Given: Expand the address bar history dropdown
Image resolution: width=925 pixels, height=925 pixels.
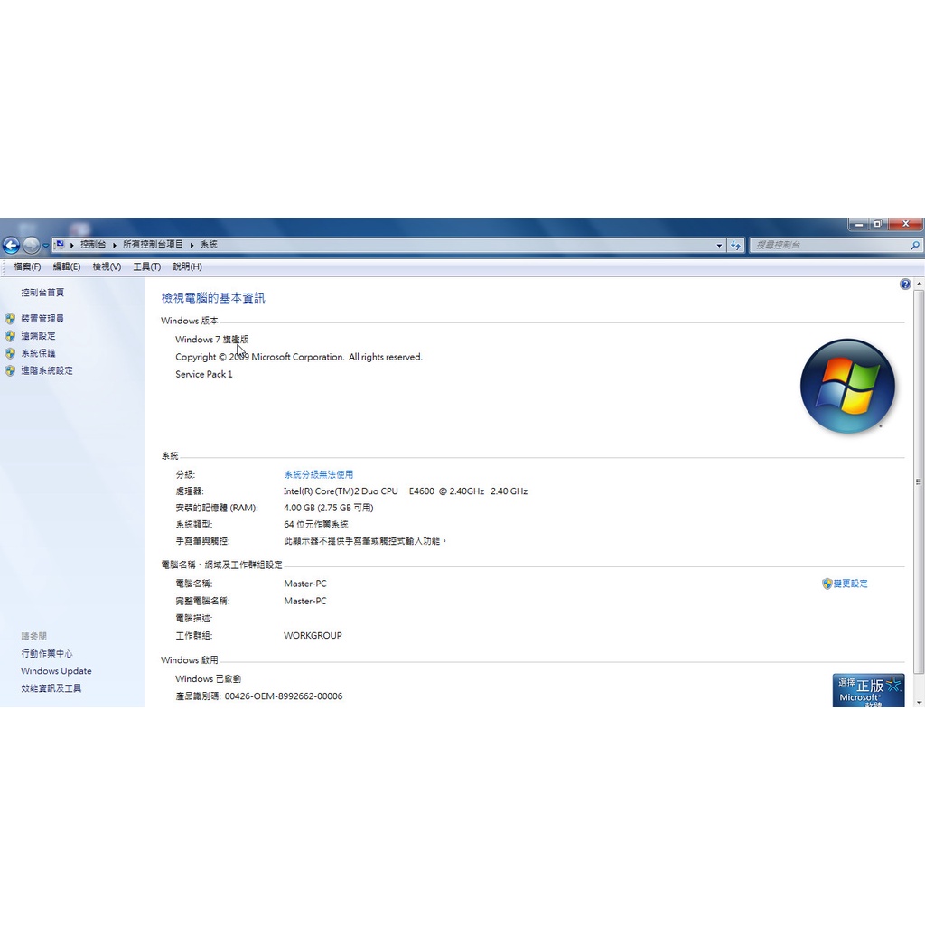Looking at the screenshot, I should click(x=719, y=245).
